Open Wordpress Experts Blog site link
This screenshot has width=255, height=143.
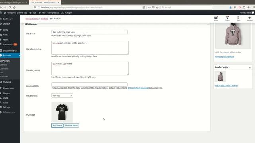(16, 12)
